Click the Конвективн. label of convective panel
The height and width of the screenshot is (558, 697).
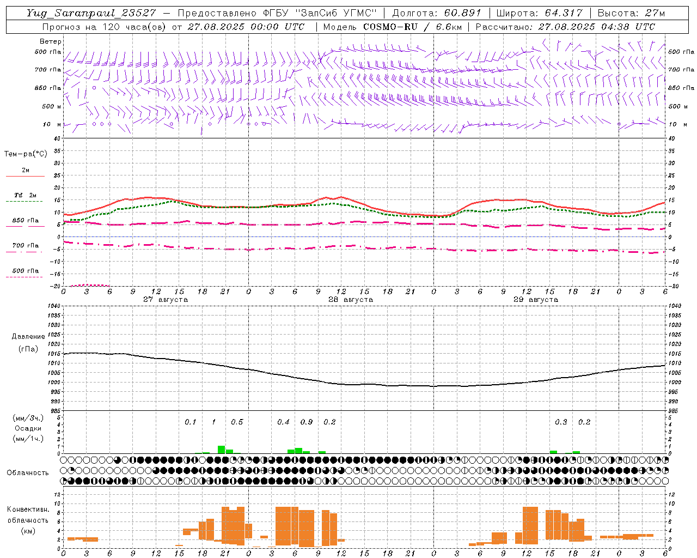pos(28,510)
